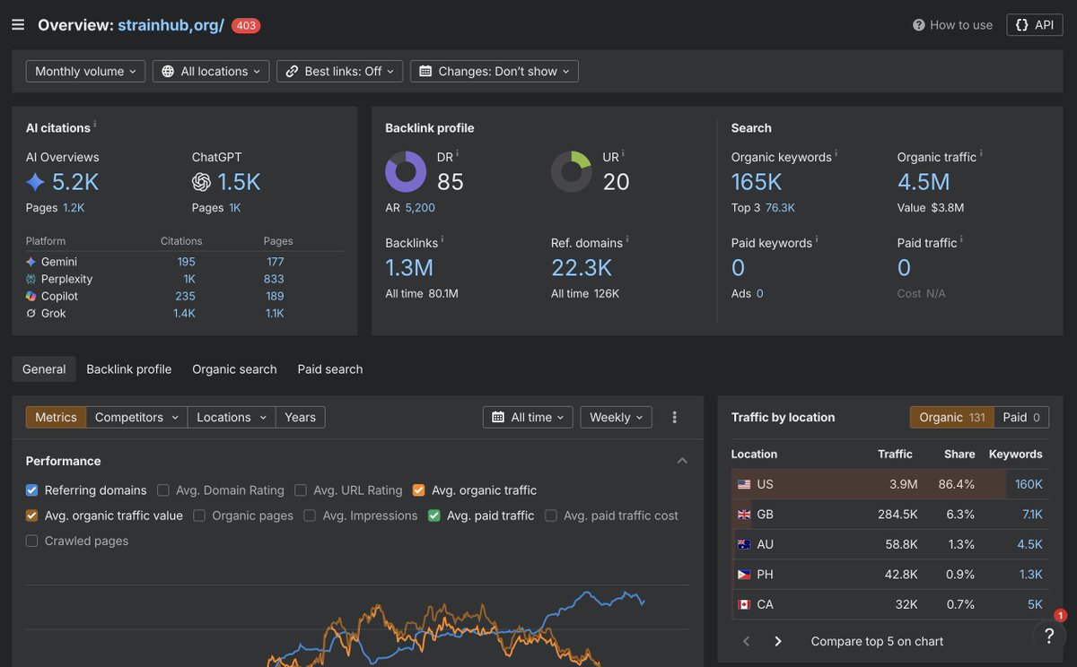This screenshot has width=1077, height=667.
Task: Open the AR 5,200 link
Action: click(420, 207)
